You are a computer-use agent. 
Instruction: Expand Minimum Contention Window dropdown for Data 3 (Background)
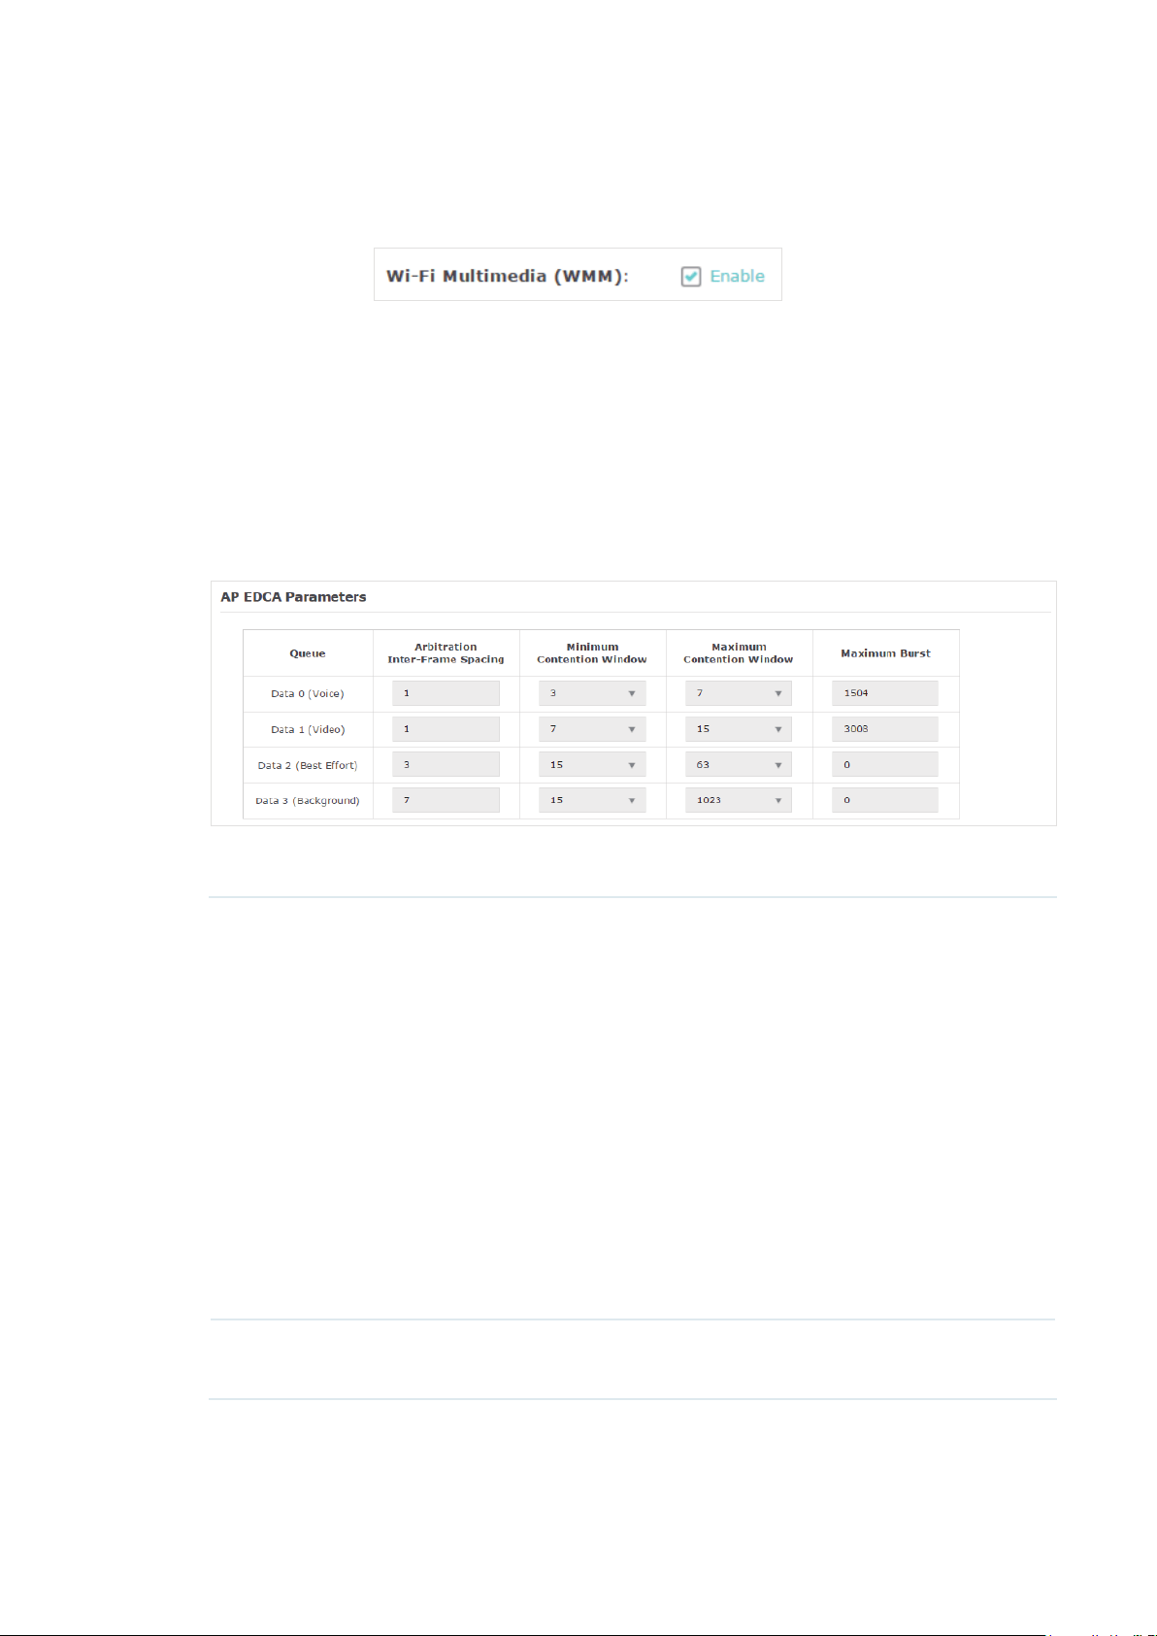[x=592, y=800]
